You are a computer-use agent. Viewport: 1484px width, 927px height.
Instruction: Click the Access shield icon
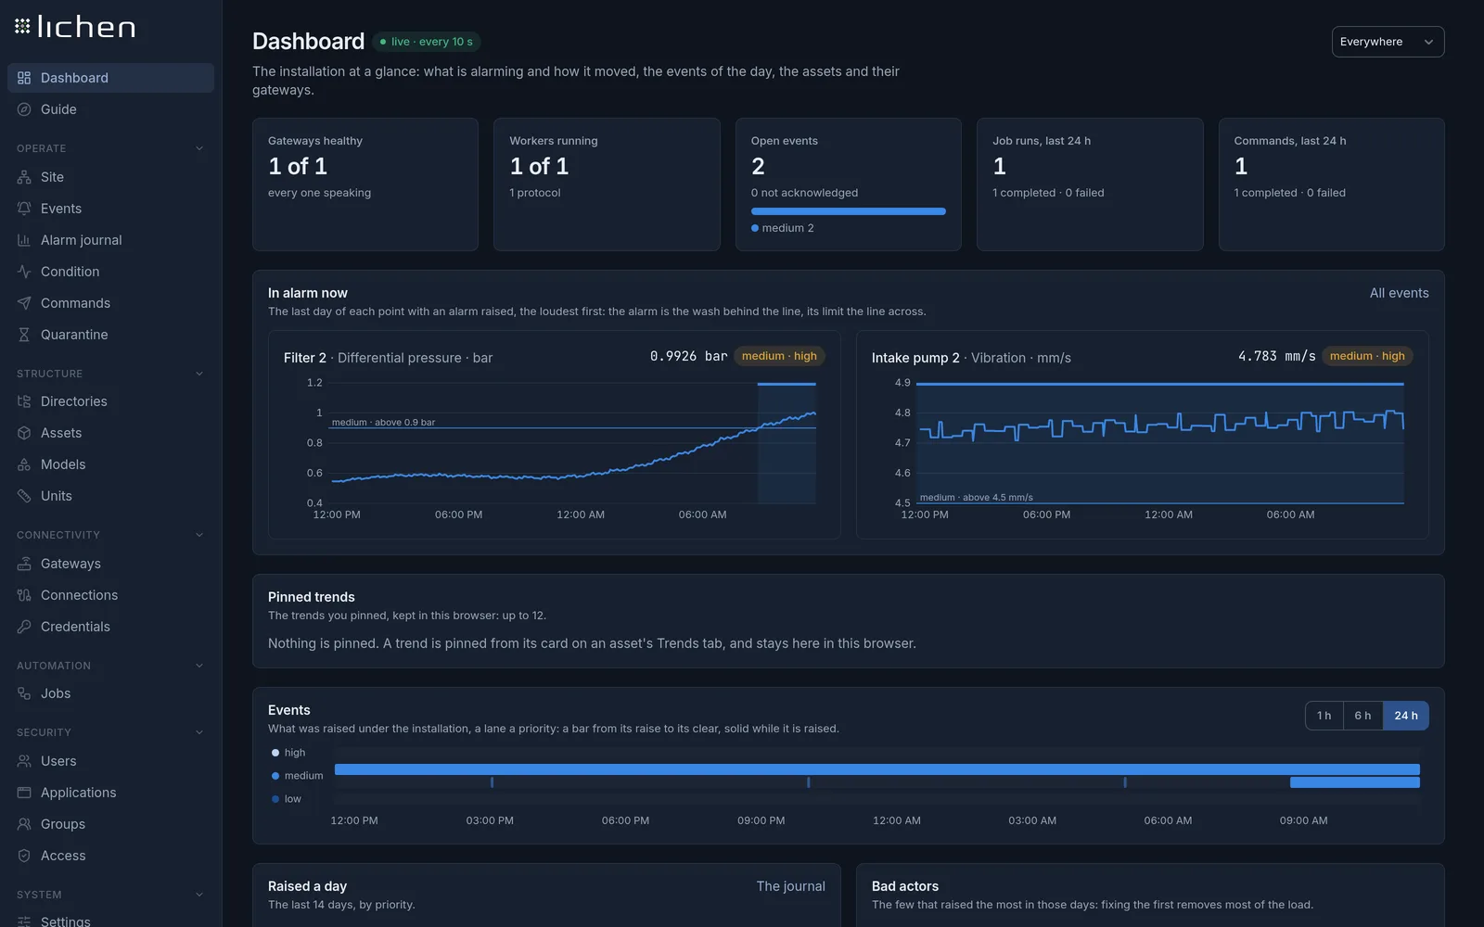[24, 856]
